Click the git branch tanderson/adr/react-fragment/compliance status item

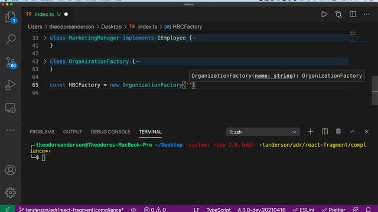(x=71, y=210)
